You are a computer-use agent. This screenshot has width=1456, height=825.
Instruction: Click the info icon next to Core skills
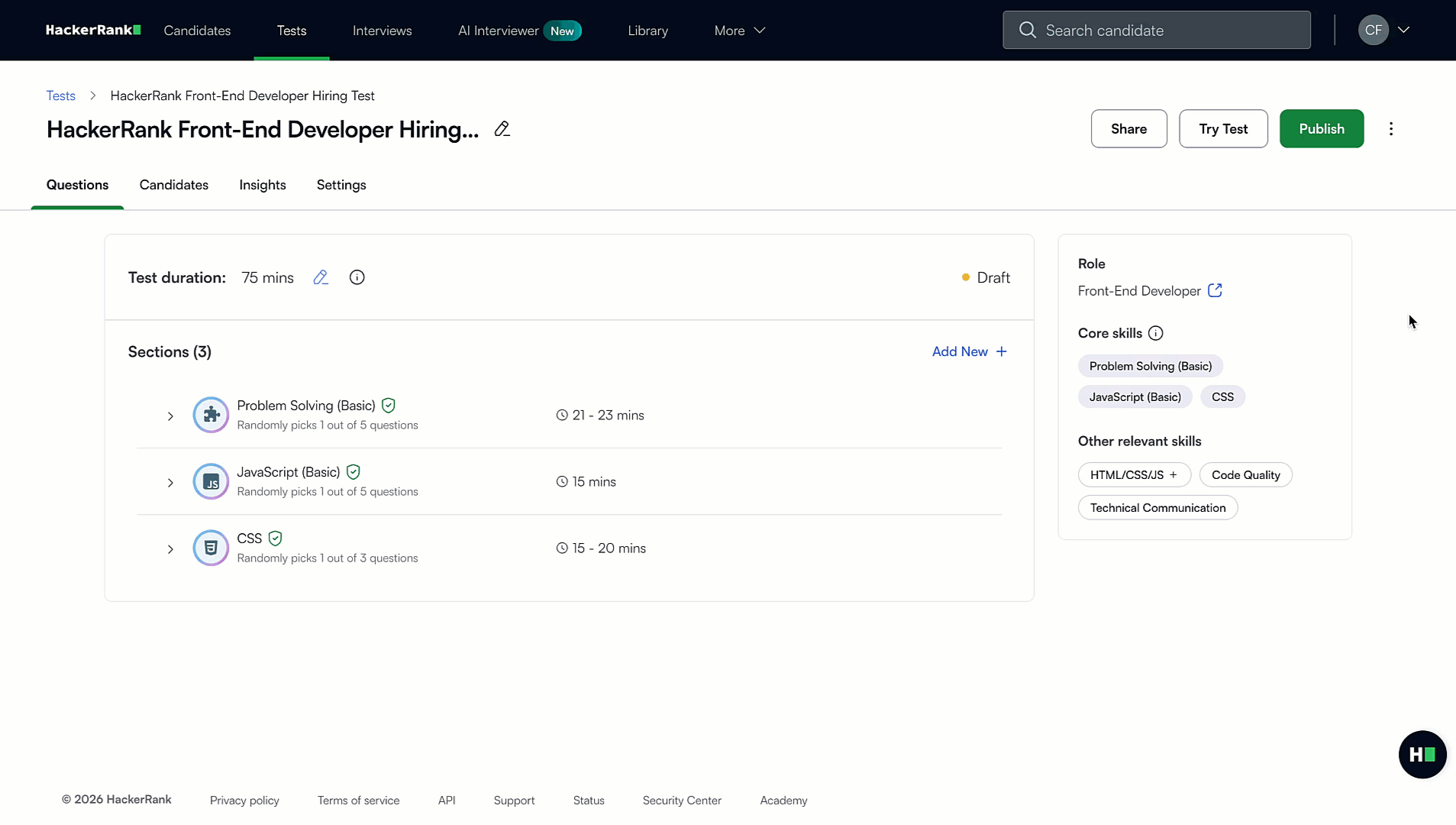1155,333
